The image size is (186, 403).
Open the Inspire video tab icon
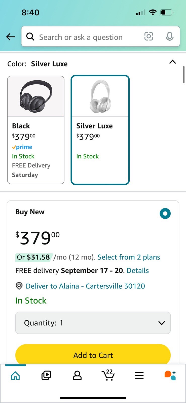(x=46, y=376)
